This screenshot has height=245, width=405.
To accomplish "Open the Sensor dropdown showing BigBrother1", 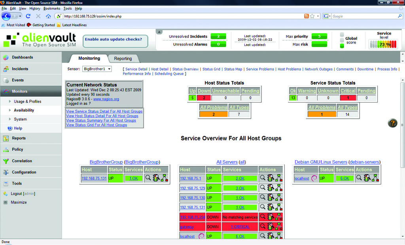I will coord(97,69).
